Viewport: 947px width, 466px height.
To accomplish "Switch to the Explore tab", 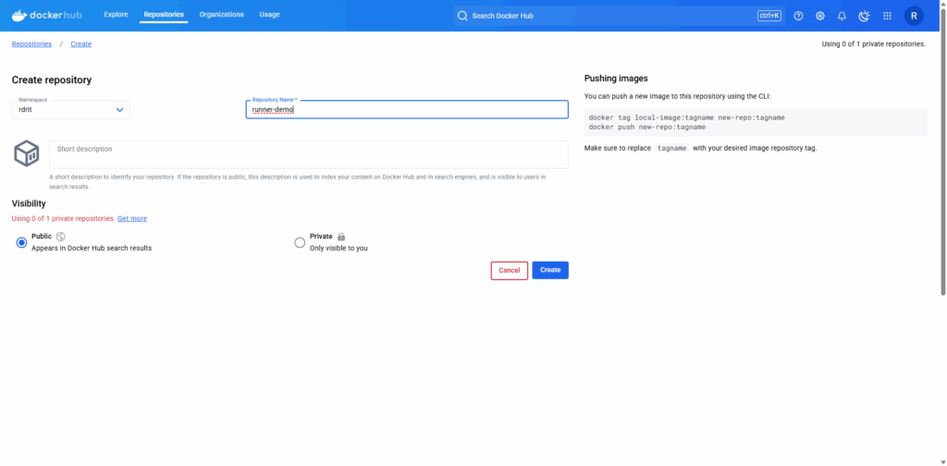I will point(116,15).
